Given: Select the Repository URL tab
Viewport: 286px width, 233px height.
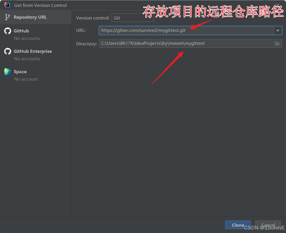Looking at the screenshot, I should 36,17.
